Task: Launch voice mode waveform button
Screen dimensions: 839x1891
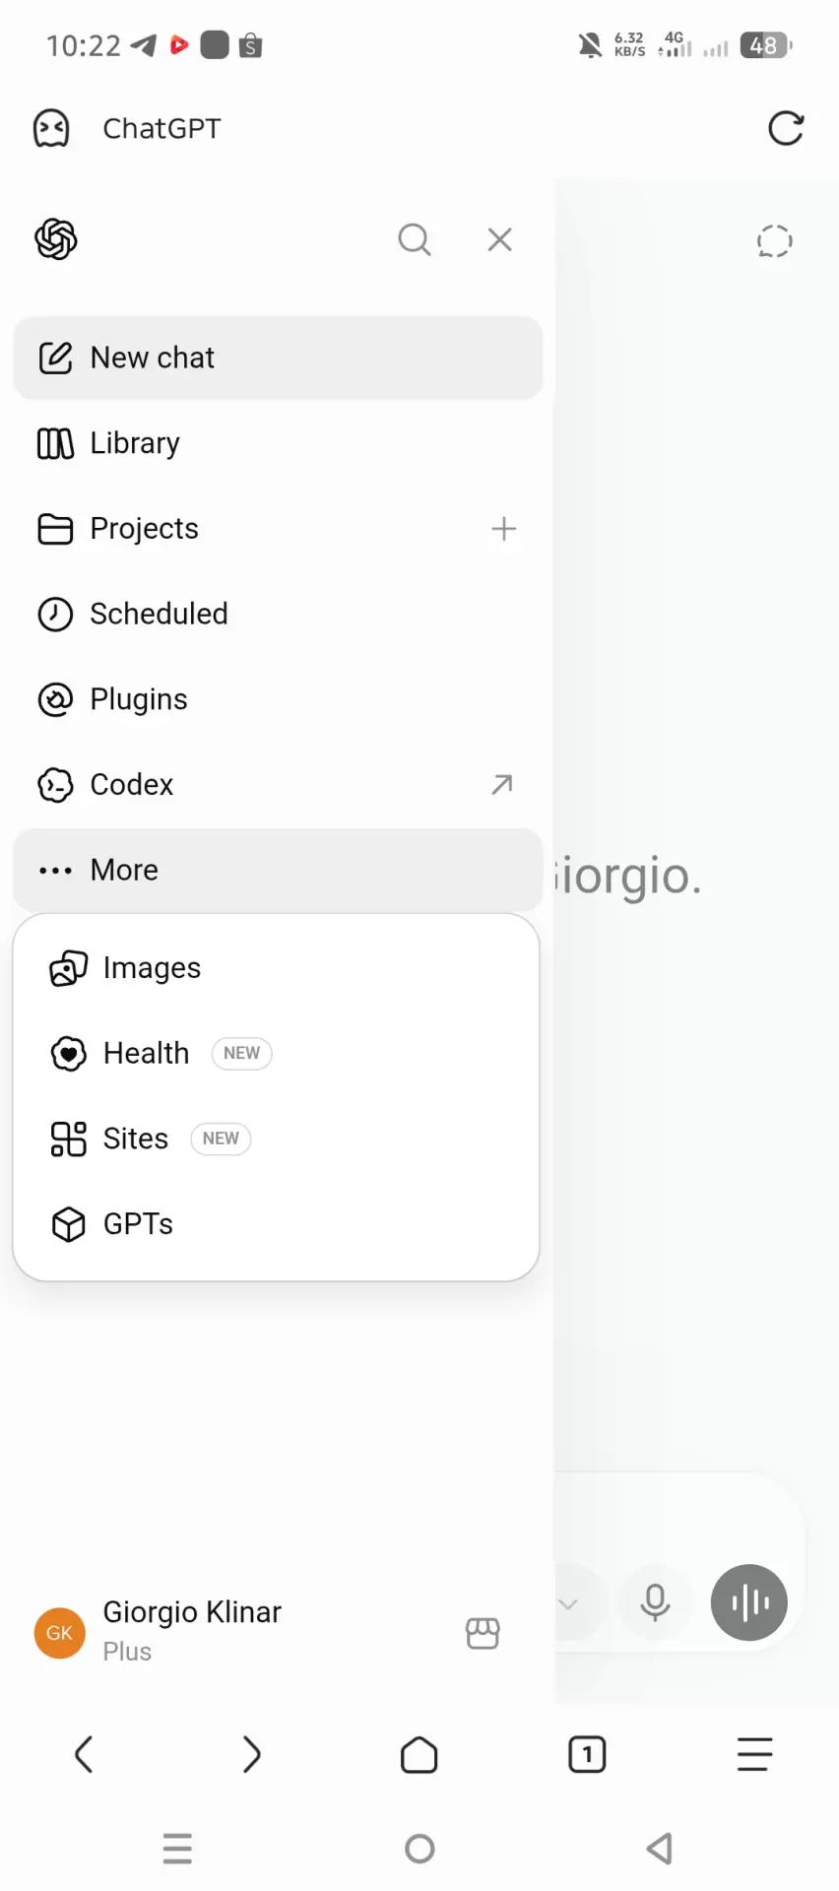Action: click(749, 1602)
